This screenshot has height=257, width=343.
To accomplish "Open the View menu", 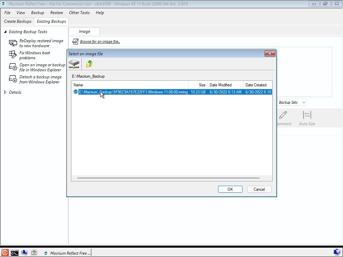I will [x=20, y=13].
